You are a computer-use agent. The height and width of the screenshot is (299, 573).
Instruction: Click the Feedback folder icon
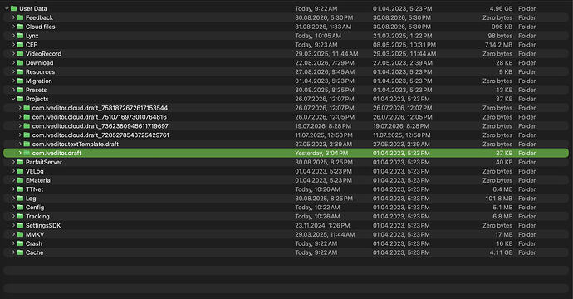pos(21,17)
